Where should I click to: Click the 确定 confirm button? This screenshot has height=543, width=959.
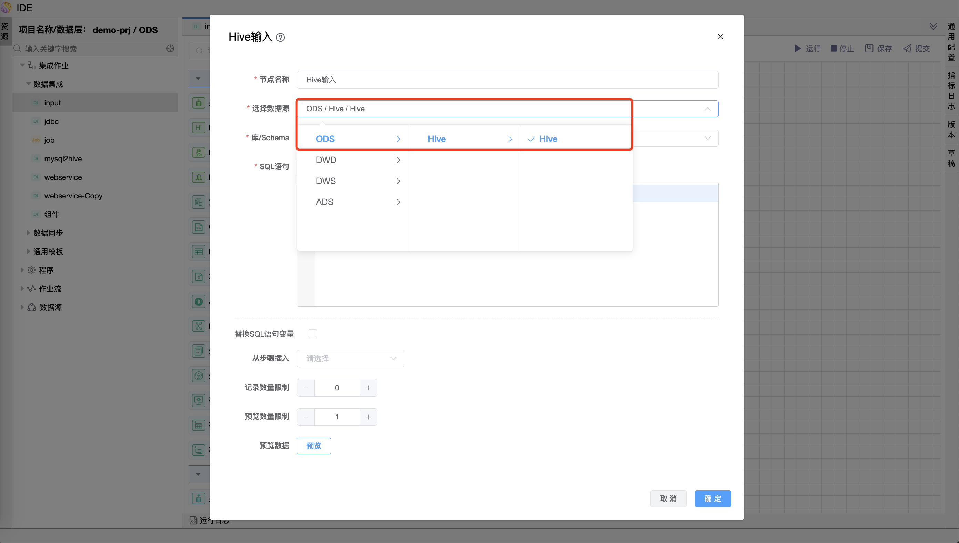pos(713,499)
